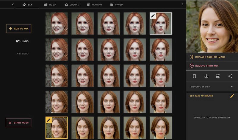This screenshot has width=238, height=140.
Task: Select bottom row, third column face thumbnail
Action: tap(109, 128)
